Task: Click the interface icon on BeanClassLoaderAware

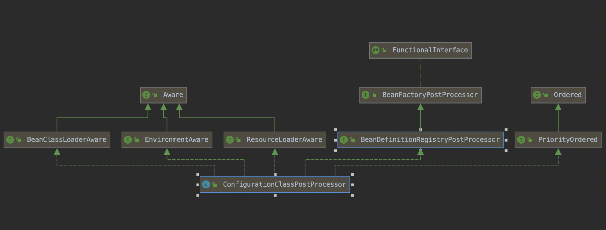Action: tap(10, 140)
